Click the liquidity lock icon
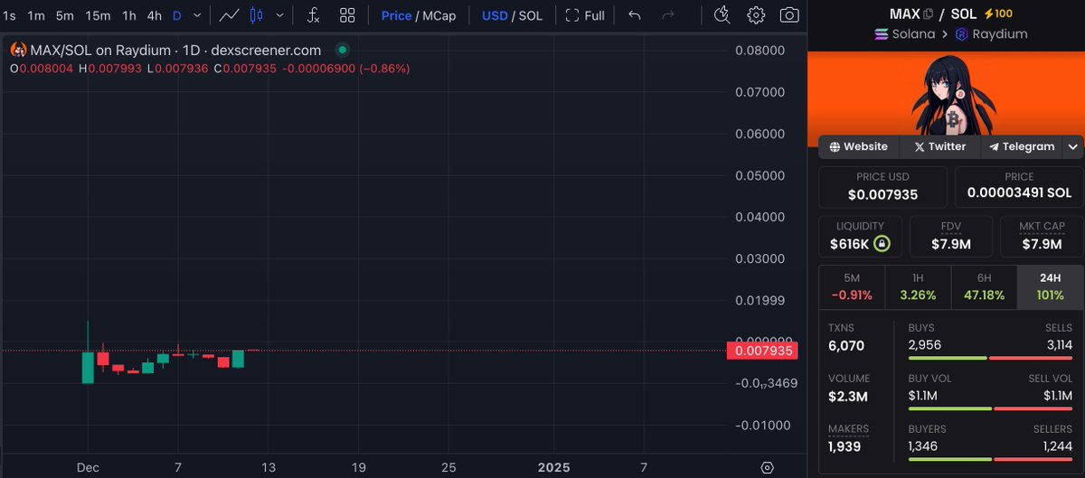The image size is (1085, 478). 882,244
